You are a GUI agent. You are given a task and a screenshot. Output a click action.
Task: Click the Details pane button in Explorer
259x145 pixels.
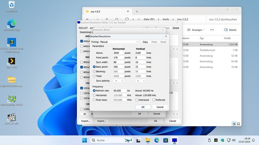[x=230, y=30]
